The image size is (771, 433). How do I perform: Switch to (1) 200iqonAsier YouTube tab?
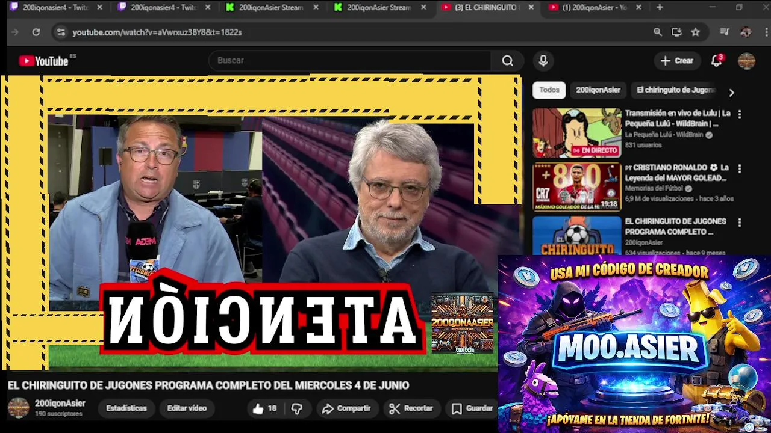(x=595, y=7)
